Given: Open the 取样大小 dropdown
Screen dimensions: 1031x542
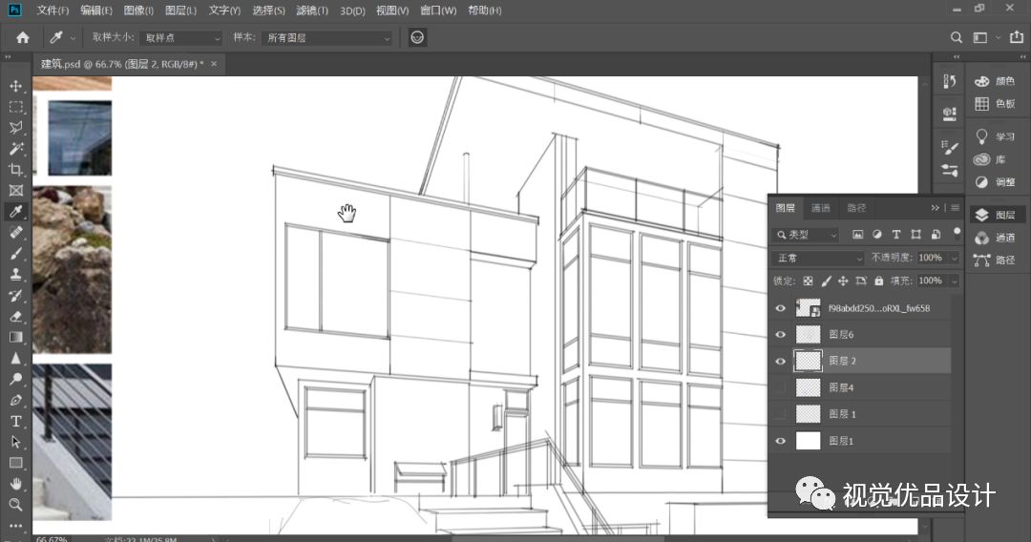Looking at the screenshot, I should pyautogui.click(x=180, y=38).
